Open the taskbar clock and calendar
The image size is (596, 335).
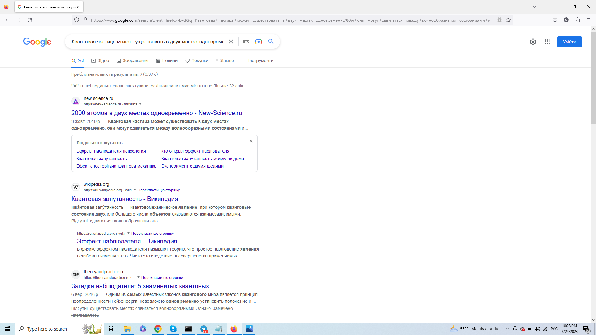tap(569, 329)
